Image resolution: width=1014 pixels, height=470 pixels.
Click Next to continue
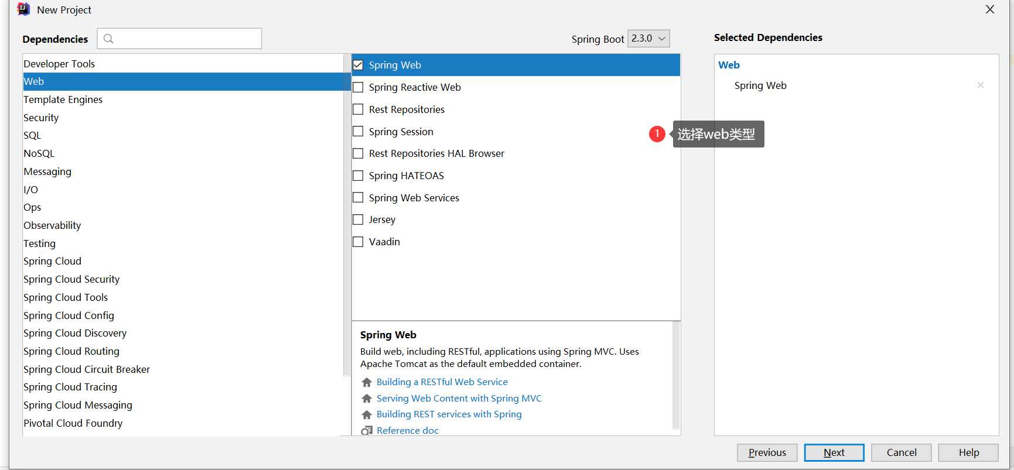[x=834, y=452]
